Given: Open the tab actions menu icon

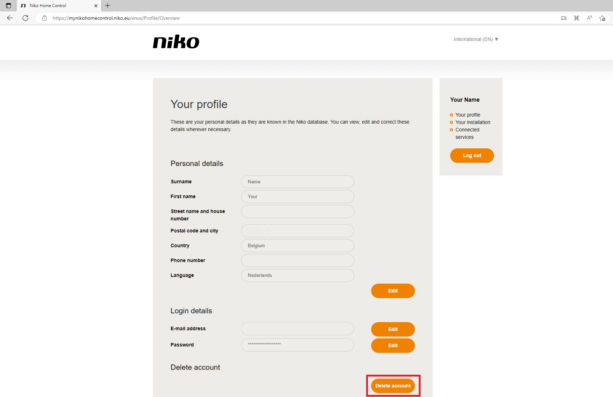Looking at the screenshot, I should [x=8, y=6].
